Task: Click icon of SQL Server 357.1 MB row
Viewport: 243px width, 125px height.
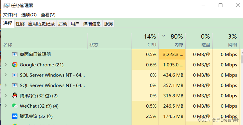Action: coord(15,85)
